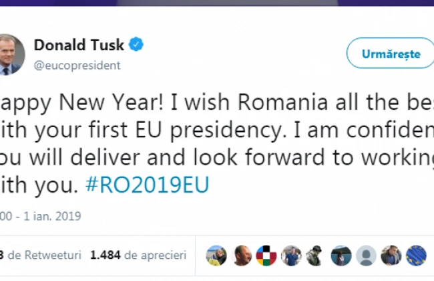The width and height of the screenshot is (434, 281).
Task: Click the fourth liker avatar in the row
Action: pyautogui.click(x=291, y=255)
